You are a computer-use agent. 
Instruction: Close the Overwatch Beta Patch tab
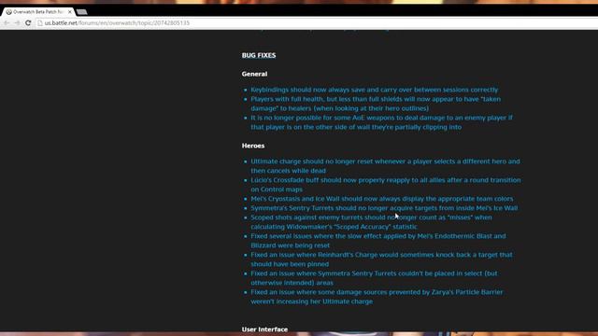[x=70, y=12]
